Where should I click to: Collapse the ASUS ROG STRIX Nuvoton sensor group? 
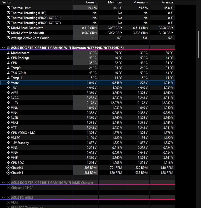coord(3,48)
